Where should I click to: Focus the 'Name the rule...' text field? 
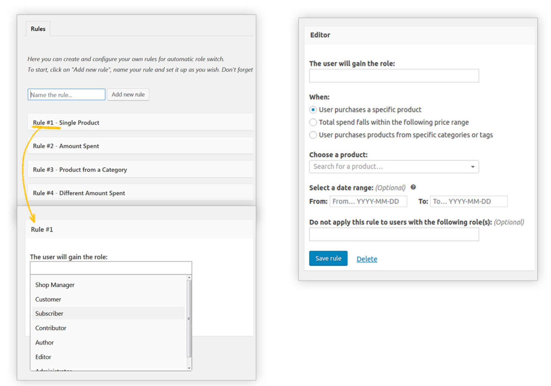(67, 95)
